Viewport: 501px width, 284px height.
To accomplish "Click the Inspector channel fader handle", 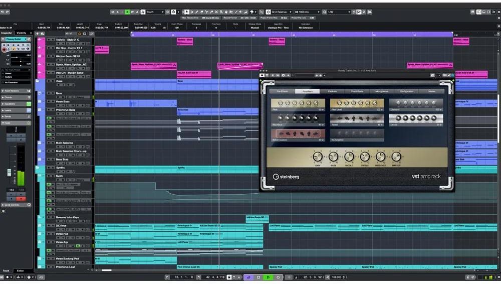I will point(9,172).
